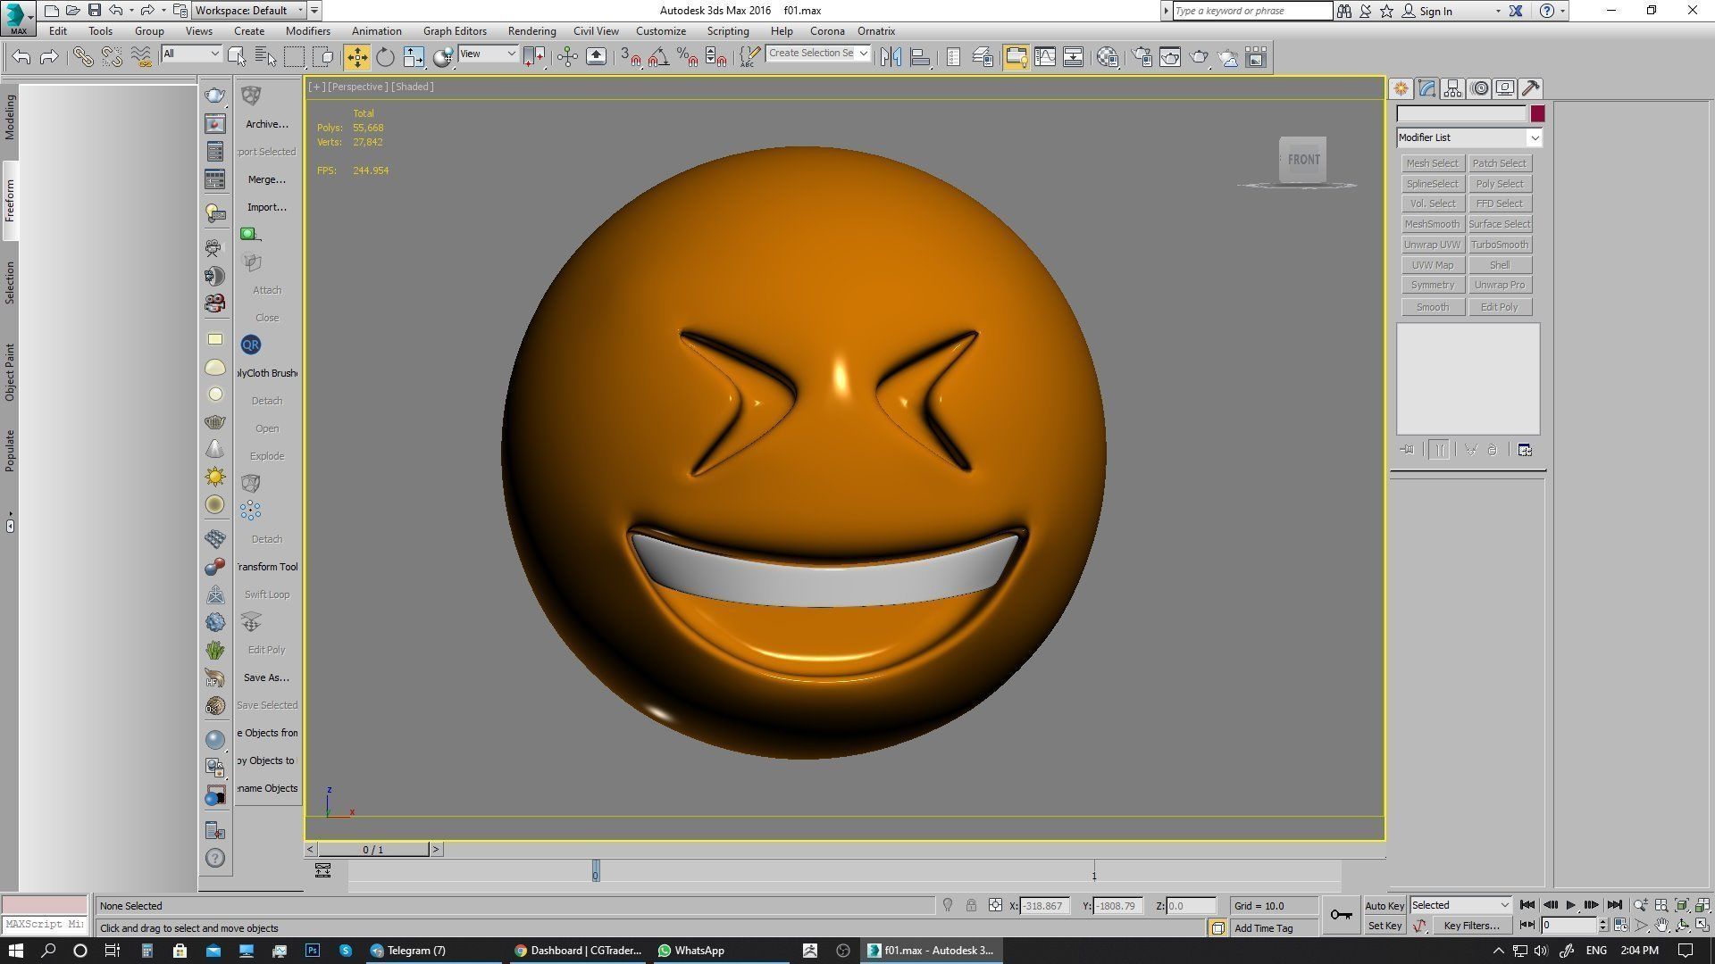This screenshot has width=1715, height=964.
Task: Select the Scale tool
Action: click(414, 57)
